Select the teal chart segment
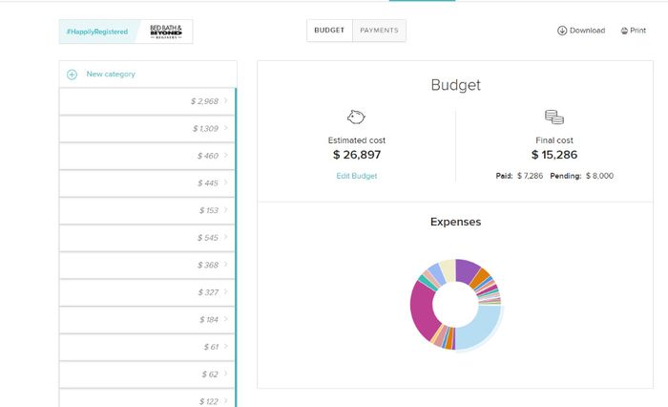Image resolution: width=668 pixels, height=407 pixels. [x=427, y=284]
